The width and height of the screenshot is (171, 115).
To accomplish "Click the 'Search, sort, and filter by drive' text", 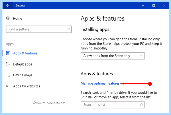I will [x=119, y=95].
